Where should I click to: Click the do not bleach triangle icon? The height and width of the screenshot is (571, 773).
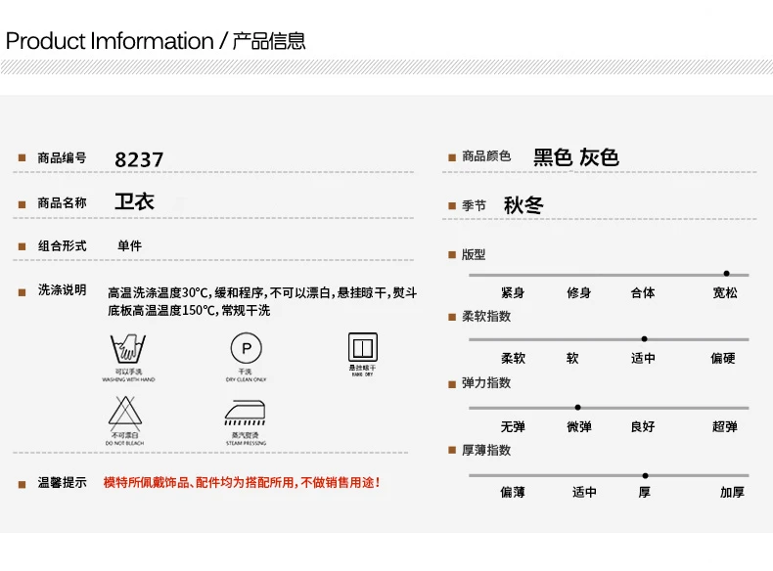click(125, 412)
